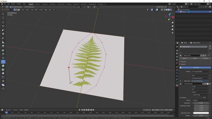
Task: Select the Spin tool
Action: (x=3, y=70)
